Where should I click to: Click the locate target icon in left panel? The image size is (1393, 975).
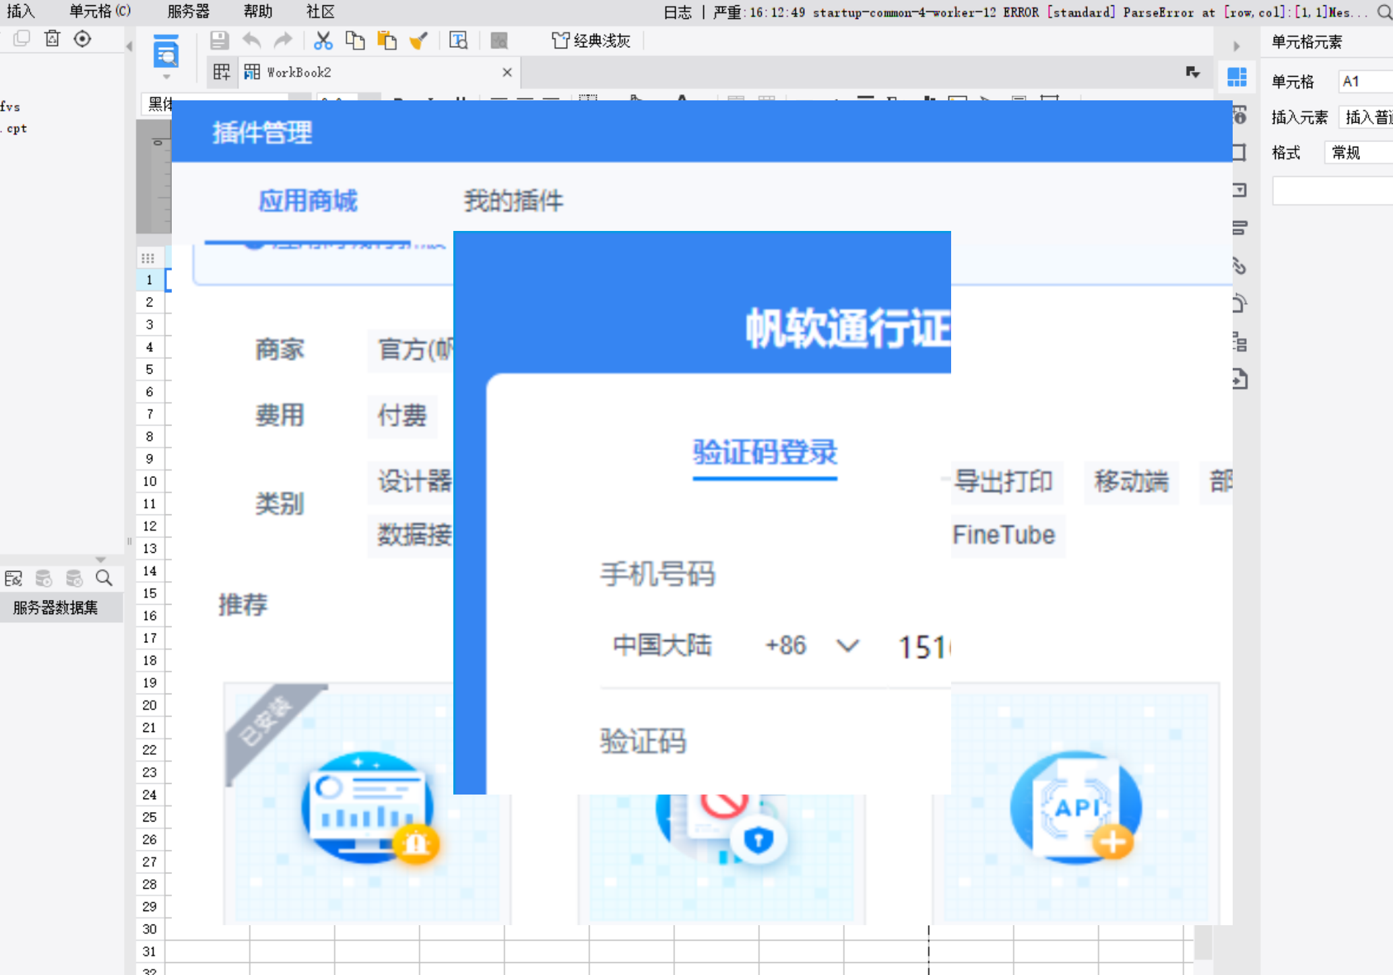point(82,38)
